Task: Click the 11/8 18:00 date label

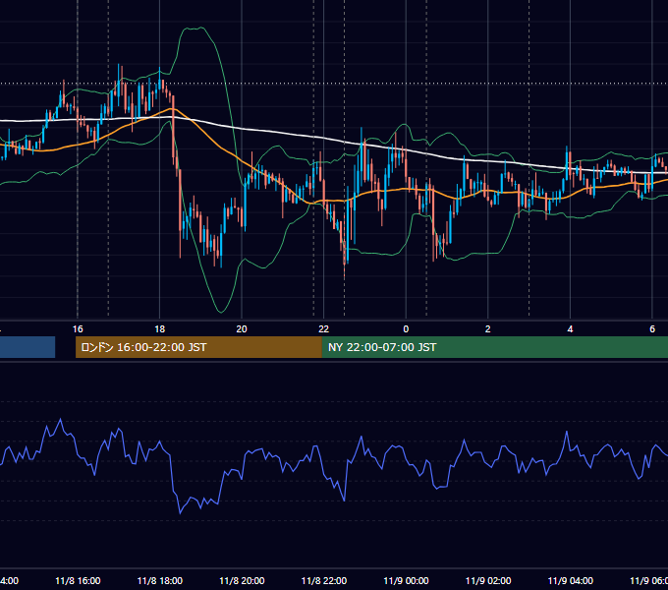Action: [160, 580]
